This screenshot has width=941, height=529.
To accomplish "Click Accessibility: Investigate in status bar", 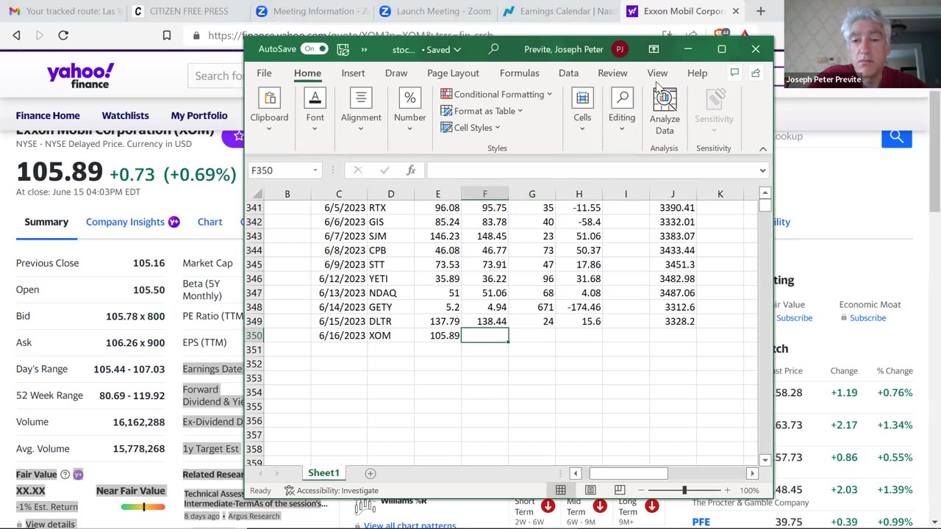I will point(332,491).
